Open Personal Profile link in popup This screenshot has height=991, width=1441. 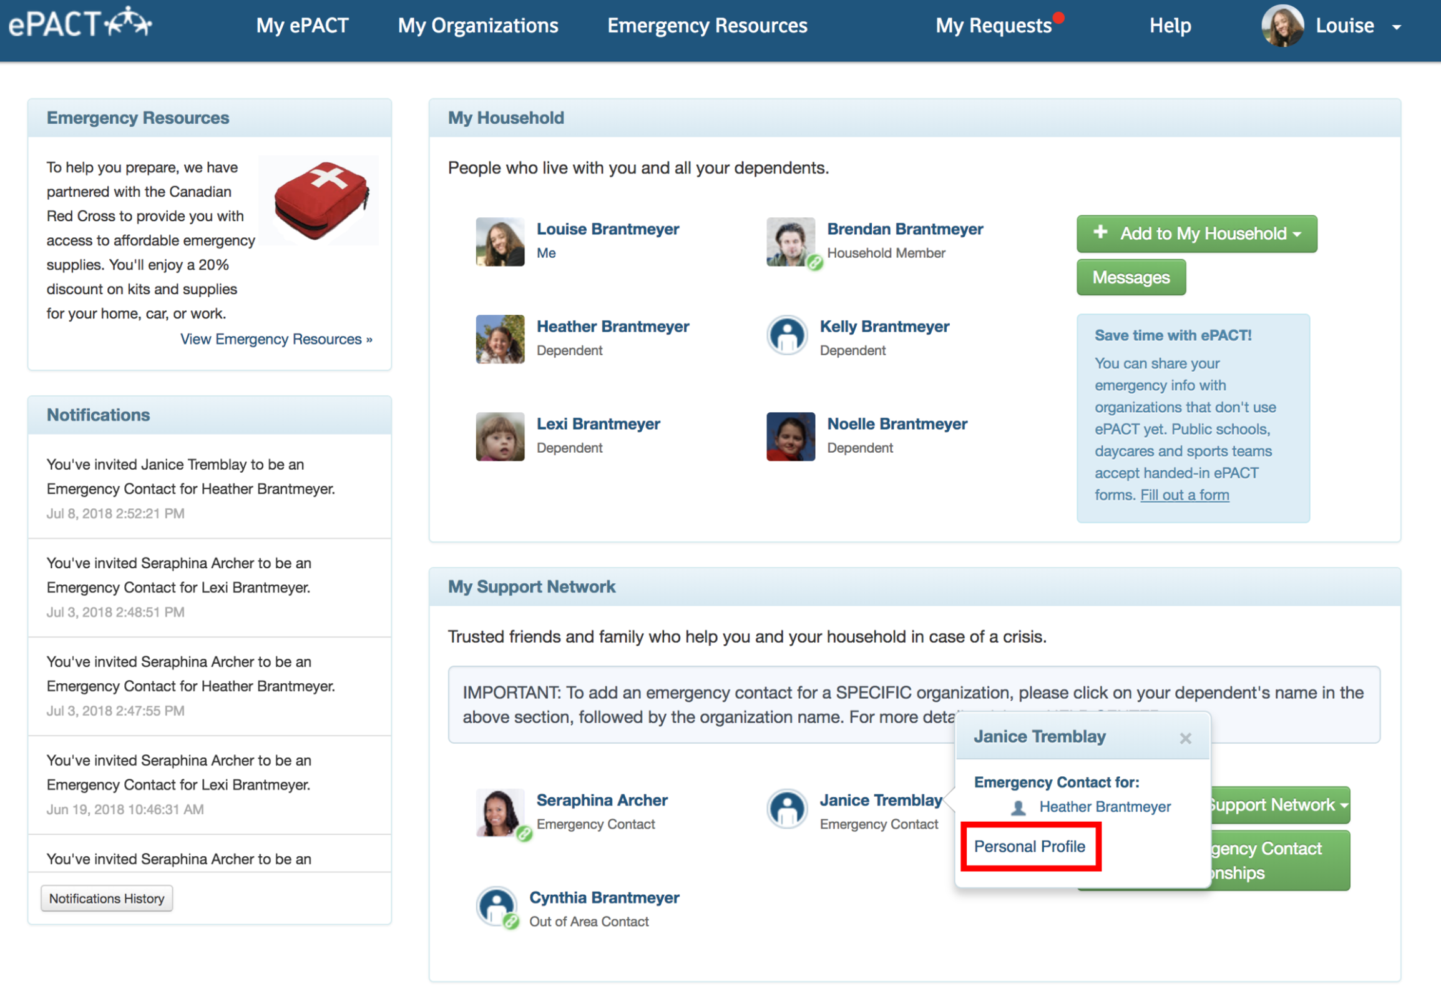pyautogui.click(x=1029, y=847)
